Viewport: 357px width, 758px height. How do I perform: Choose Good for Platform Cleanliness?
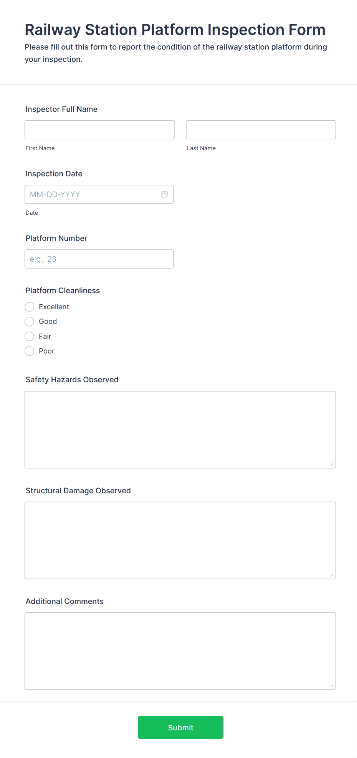pyautogui.click(x=30, y=322)
